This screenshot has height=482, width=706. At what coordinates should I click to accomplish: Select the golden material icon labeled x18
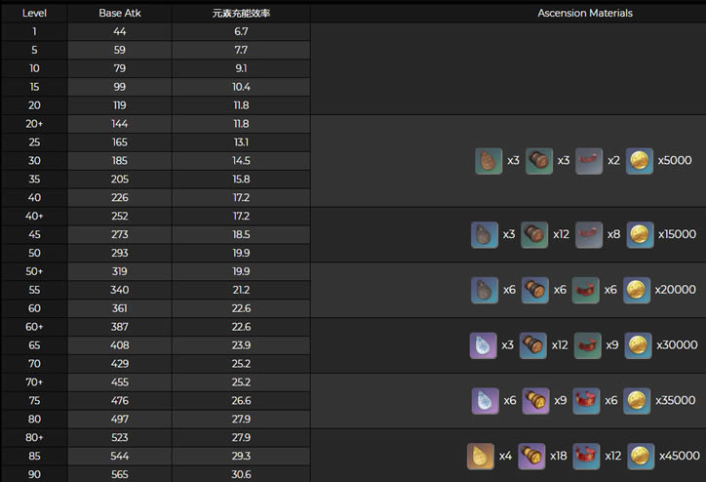(x=534, y=456)
